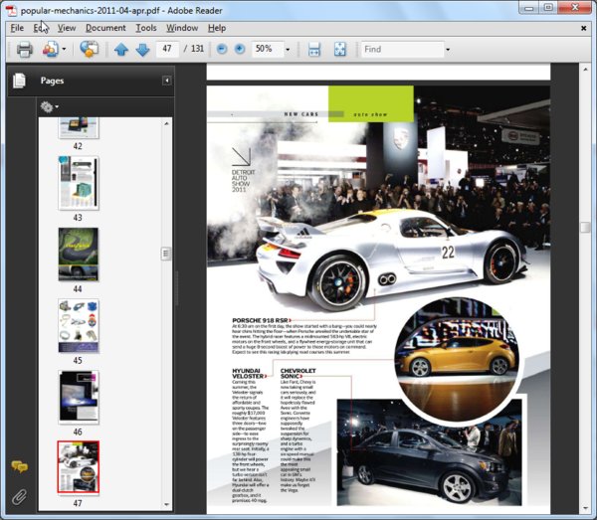Click the fit full page icon
The width and height of the screenshot is (597, 520).
click(339, 49)
